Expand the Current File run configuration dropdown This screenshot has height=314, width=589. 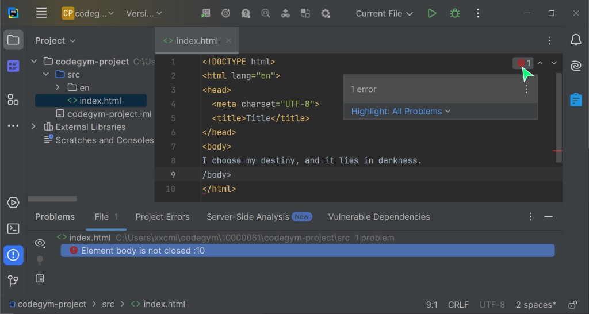384,13
